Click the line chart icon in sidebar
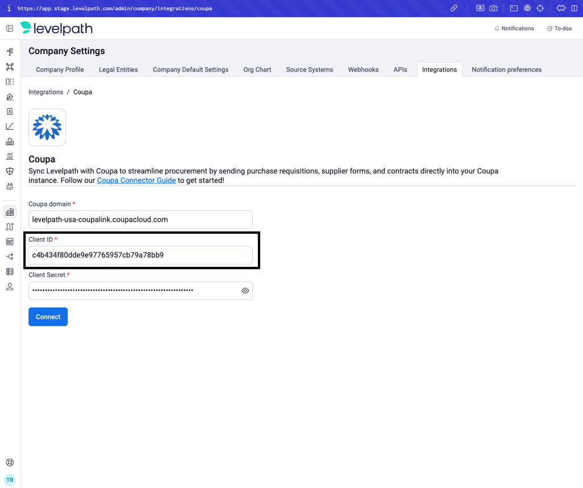Viewport: 583px width, 488px height. (x=10, y=126)
